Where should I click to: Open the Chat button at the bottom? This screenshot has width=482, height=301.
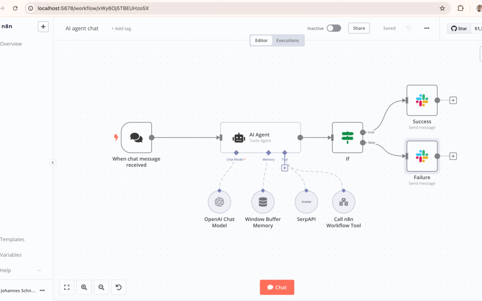(x=277, y=287)
